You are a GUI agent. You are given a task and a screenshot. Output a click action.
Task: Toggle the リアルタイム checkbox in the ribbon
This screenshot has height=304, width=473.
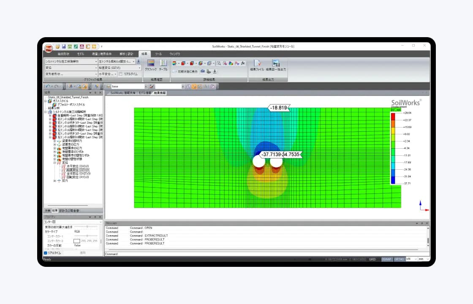tap(120, 74)
